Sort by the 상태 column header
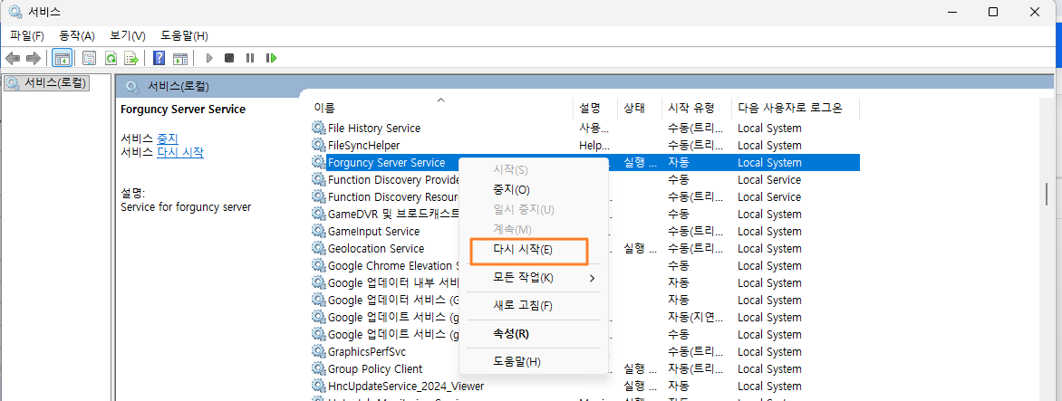 pos(640,108)
